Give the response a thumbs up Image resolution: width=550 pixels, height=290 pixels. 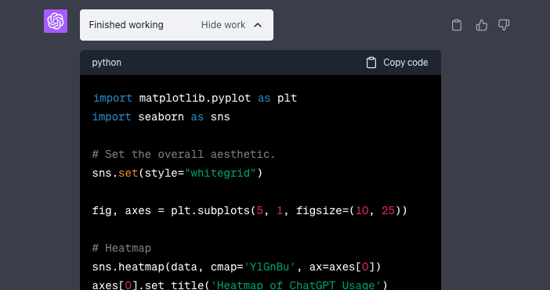pyautogui.click(x=481, y=25)
